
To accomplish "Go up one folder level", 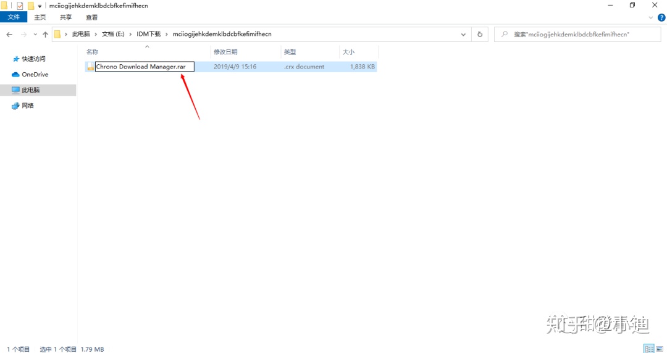I will click(x=45, y=35).
